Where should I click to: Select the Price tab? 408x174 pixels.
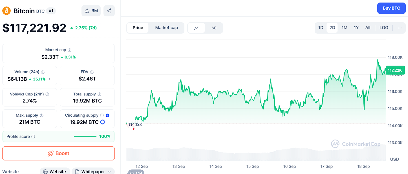pos(138,28)
